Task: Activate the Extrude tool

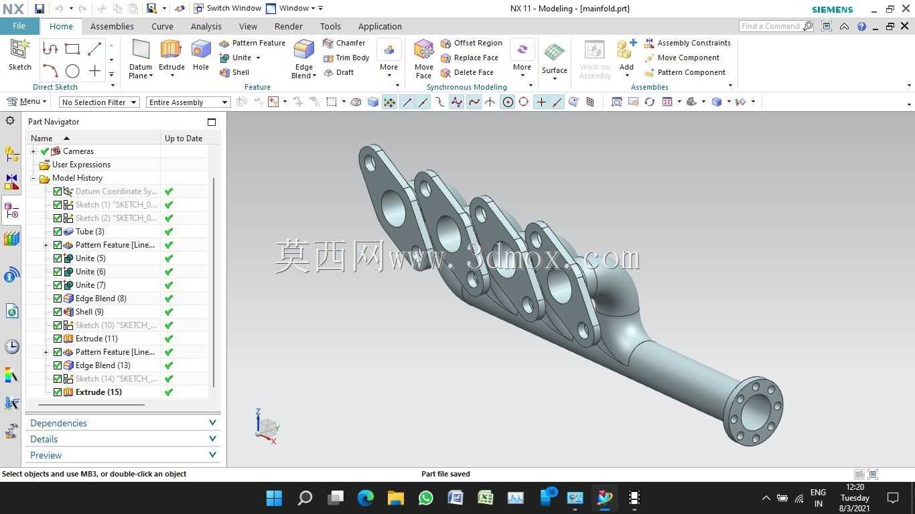Action: 171,54
